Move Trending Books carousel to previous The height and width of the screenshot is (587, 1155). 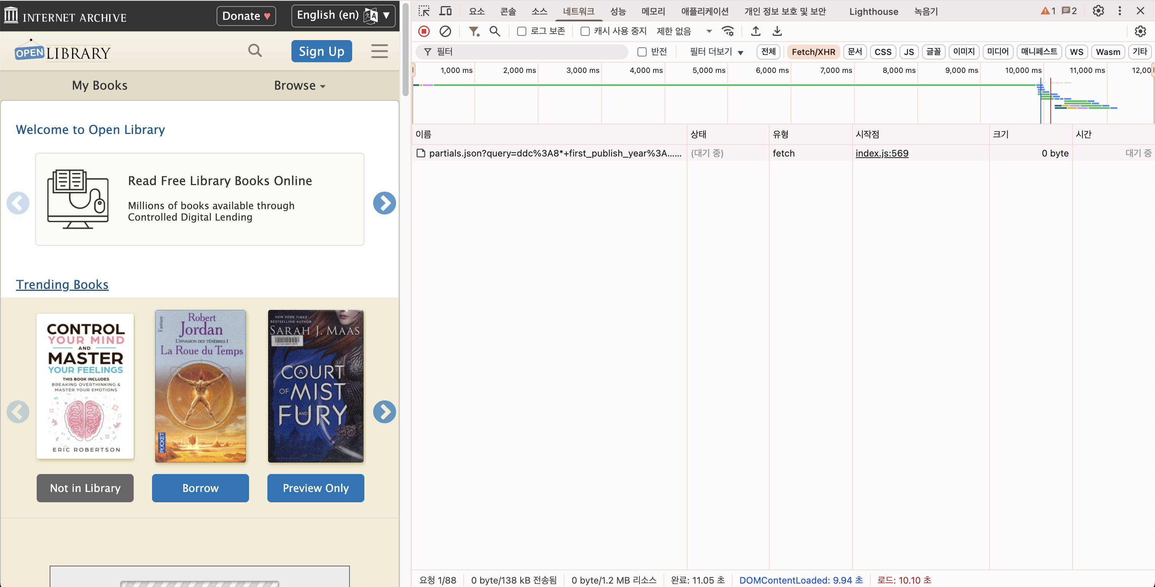click(x=18, y=411)
